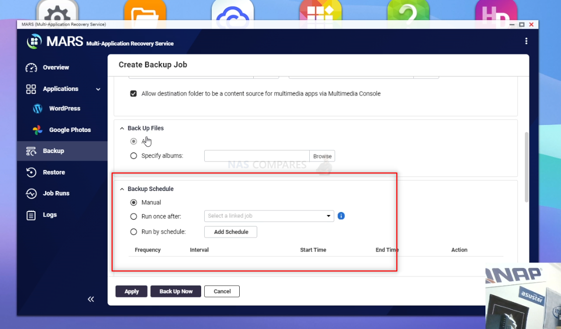561x329 pixels.
Task: Click the Restore clock icon
Action: click(31, 172)
